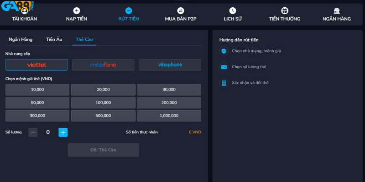Click the quantity value 0 field
Image resolution: width=365 pixels, height=182 pixels.
click(x=48, y=132)
